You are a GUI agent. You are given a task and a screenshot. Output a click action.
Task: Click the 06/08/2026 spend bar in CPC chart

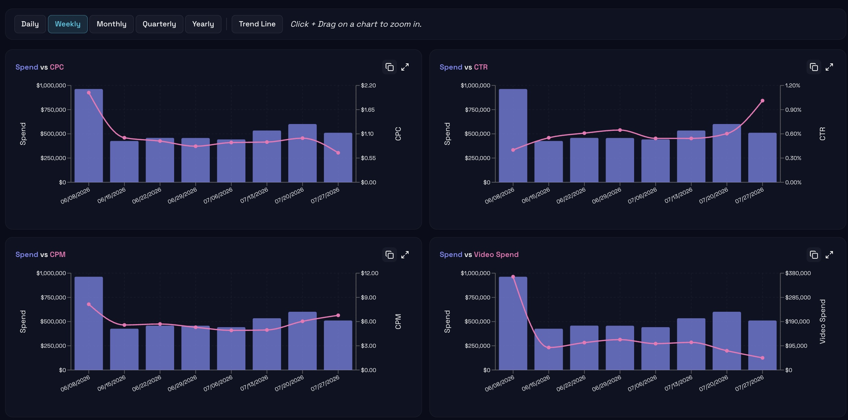click(89, 136)
